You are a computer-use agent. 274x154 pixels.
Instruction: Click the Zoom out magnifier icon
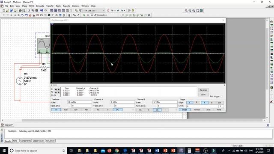coord(190,11)
